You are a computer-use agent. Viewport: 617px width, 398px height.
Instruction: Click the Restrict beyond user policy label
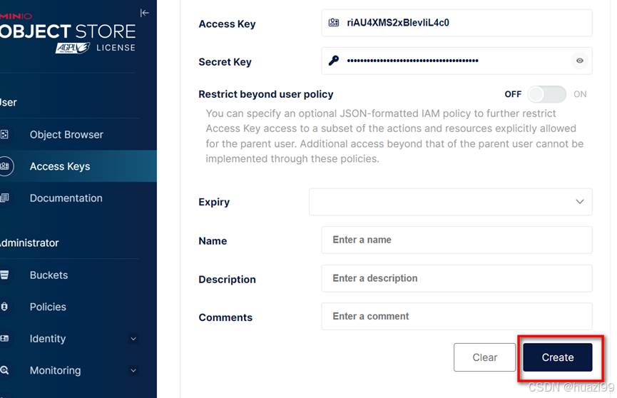click(x=265, y=94)
